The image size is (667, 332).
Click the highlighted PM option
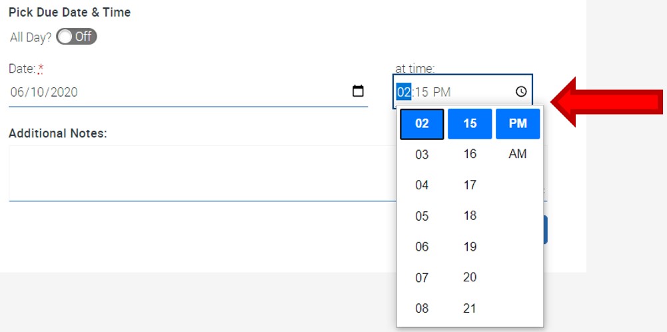click(518, 124)
